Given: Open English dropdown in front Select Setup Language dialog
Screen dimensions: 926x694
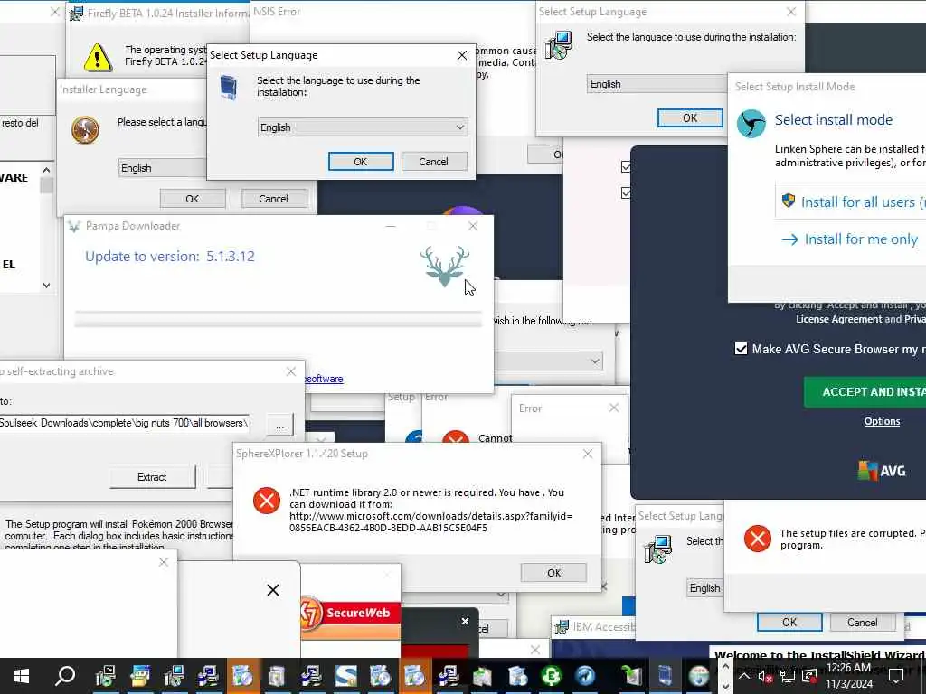Looking at the screenshot, I should click(363, 127).
